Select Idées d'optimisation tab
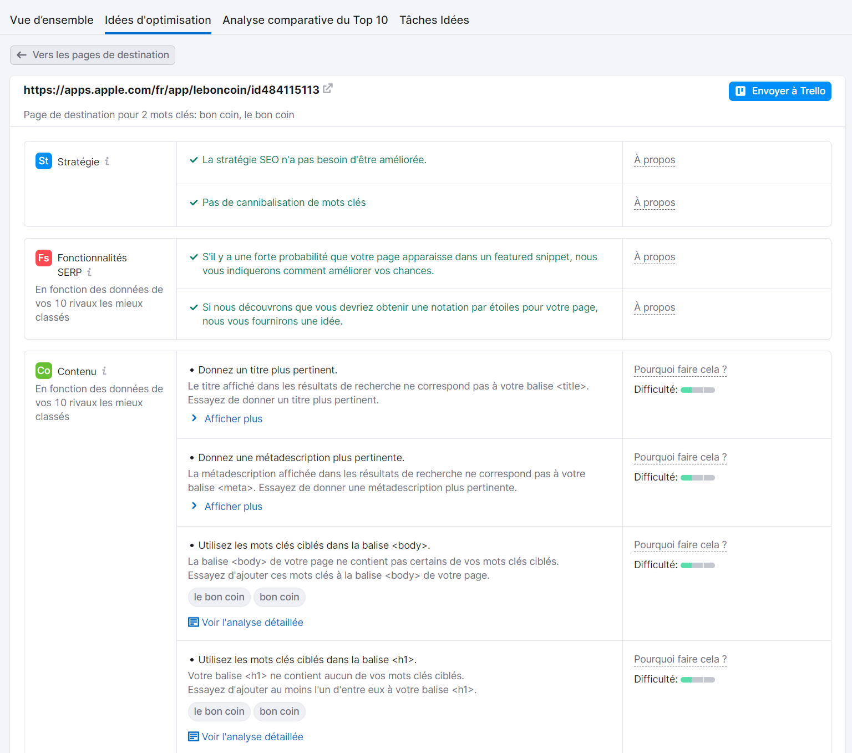 pos(158,20)
